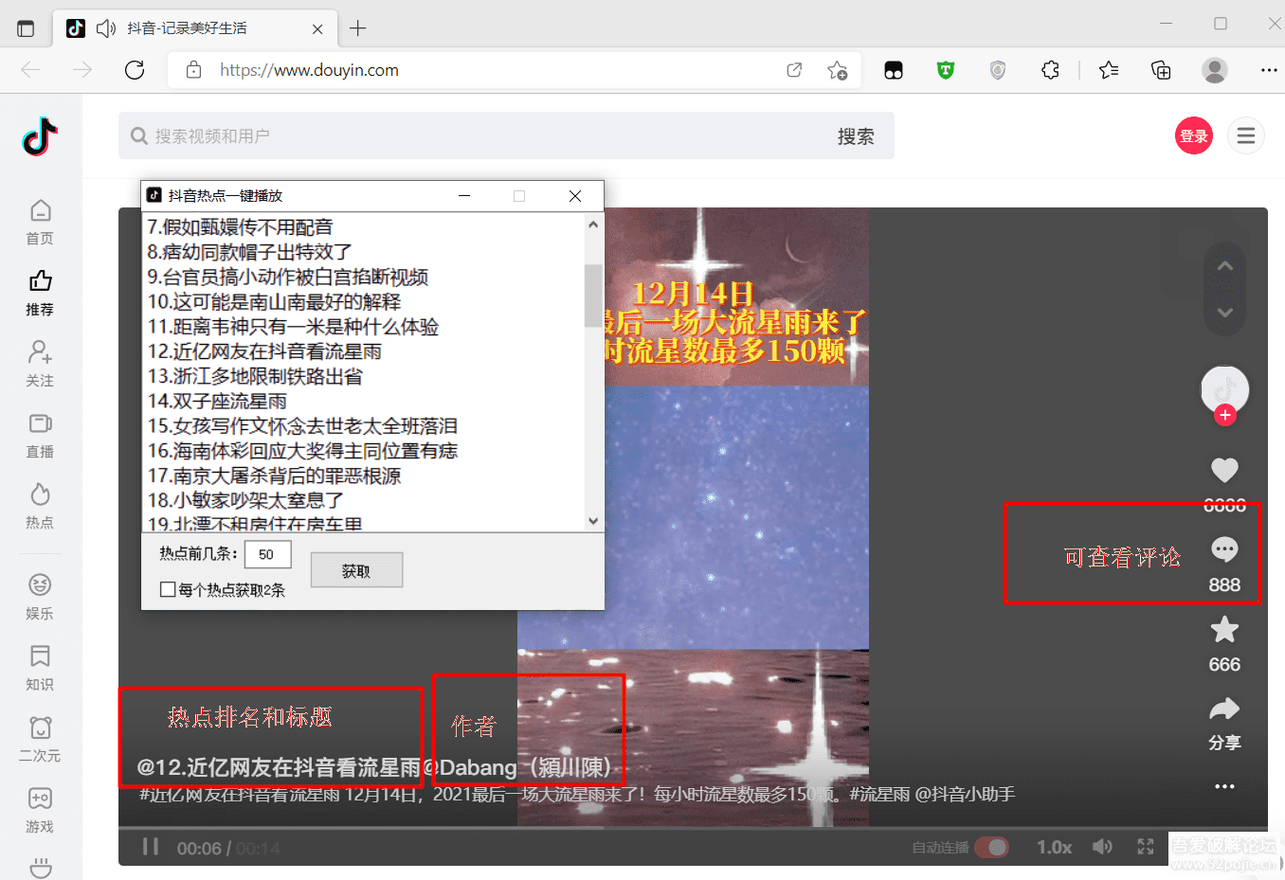The height and width of the screenshot is (880, 1285).
Task: Open comments via the speech bubble icon
Action: (x=1224, y=549)
